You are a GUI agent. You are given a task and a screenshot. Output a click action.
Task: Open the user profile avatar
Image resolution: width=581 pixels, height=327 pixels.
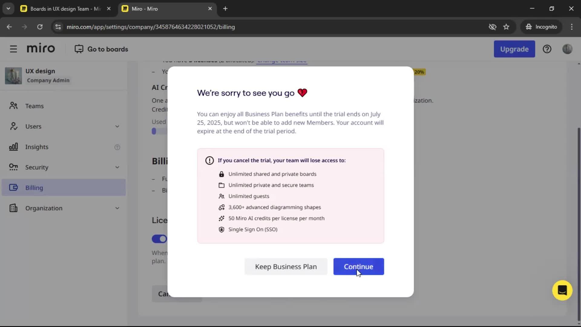click(567, 49)
